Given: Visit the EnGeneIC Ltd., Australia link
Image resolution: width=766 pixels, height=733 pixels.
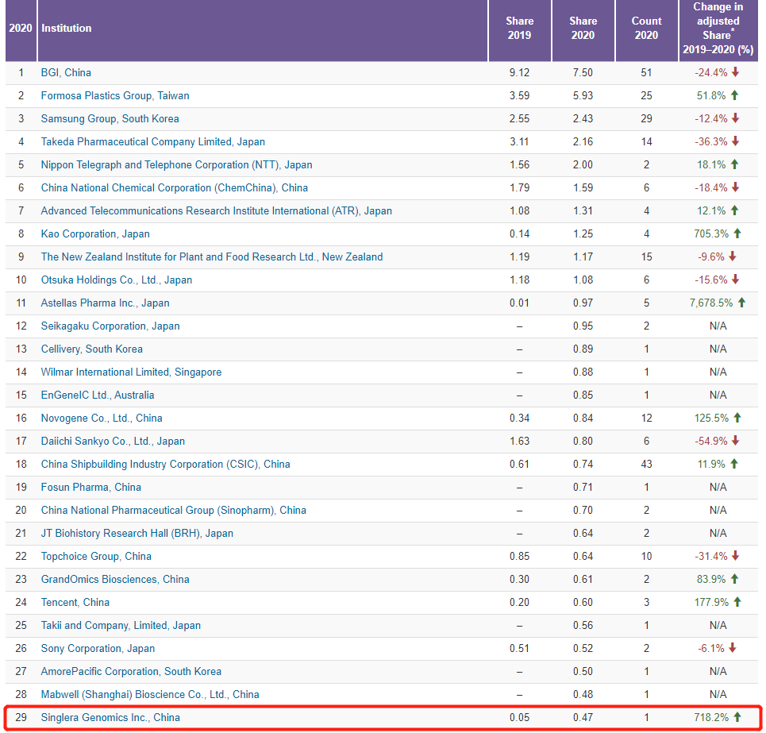Looking at the screenshot, I should click(x=98, y=395).
